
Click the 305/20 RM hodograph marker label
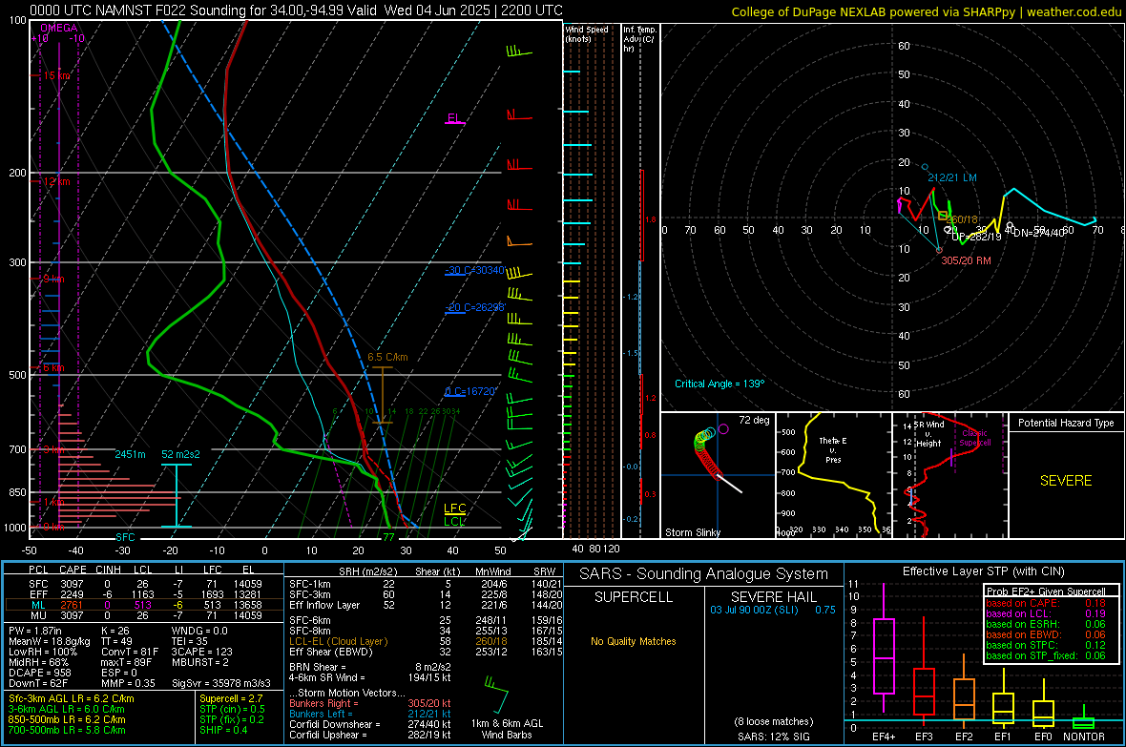tap(966, 260)
